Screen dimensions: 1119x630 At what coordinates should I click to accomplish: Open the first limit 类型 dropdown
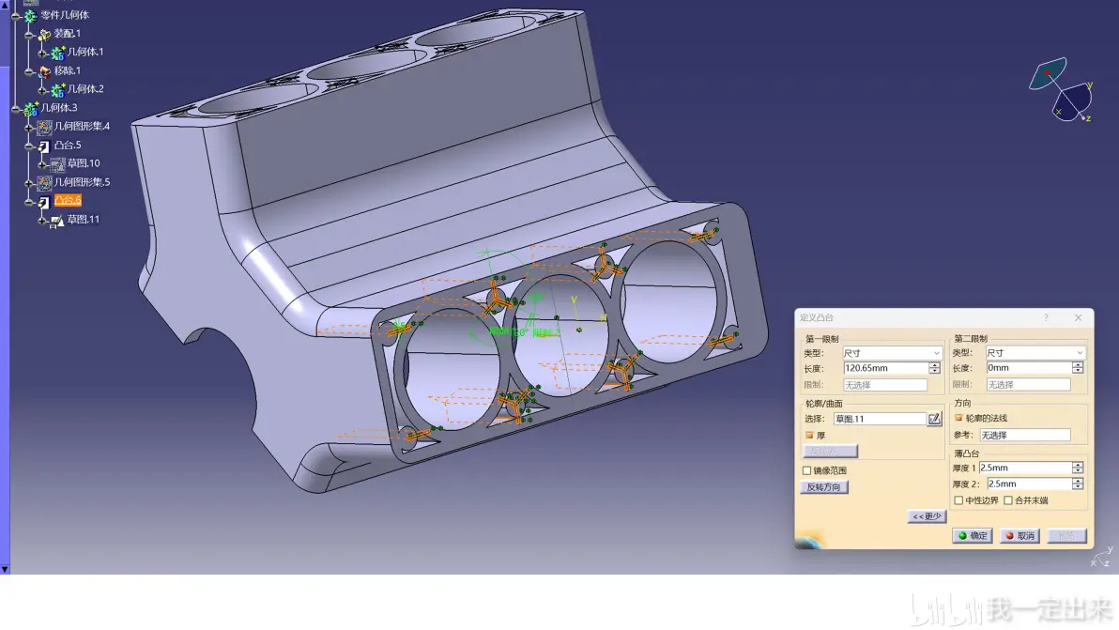coord(892,353)
